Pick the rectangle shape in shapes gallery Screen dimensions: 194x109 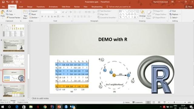coord(129,11)
